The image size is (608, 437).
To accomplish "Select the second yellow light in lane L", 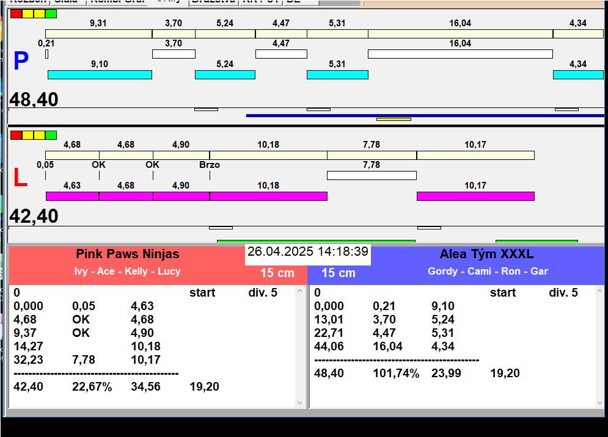I will point(40,135).
